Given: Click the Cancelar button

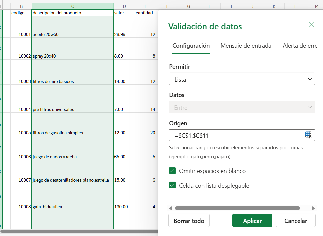Looking at the screenshot, I should tap(295, 221).
